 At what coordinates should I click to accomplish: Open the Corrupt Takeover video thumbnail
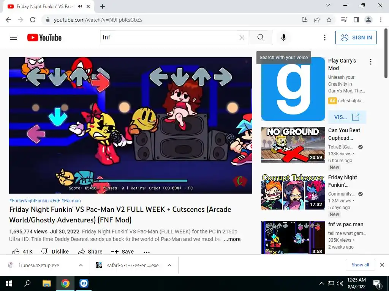pyautogui.click(x=293, y=192)
